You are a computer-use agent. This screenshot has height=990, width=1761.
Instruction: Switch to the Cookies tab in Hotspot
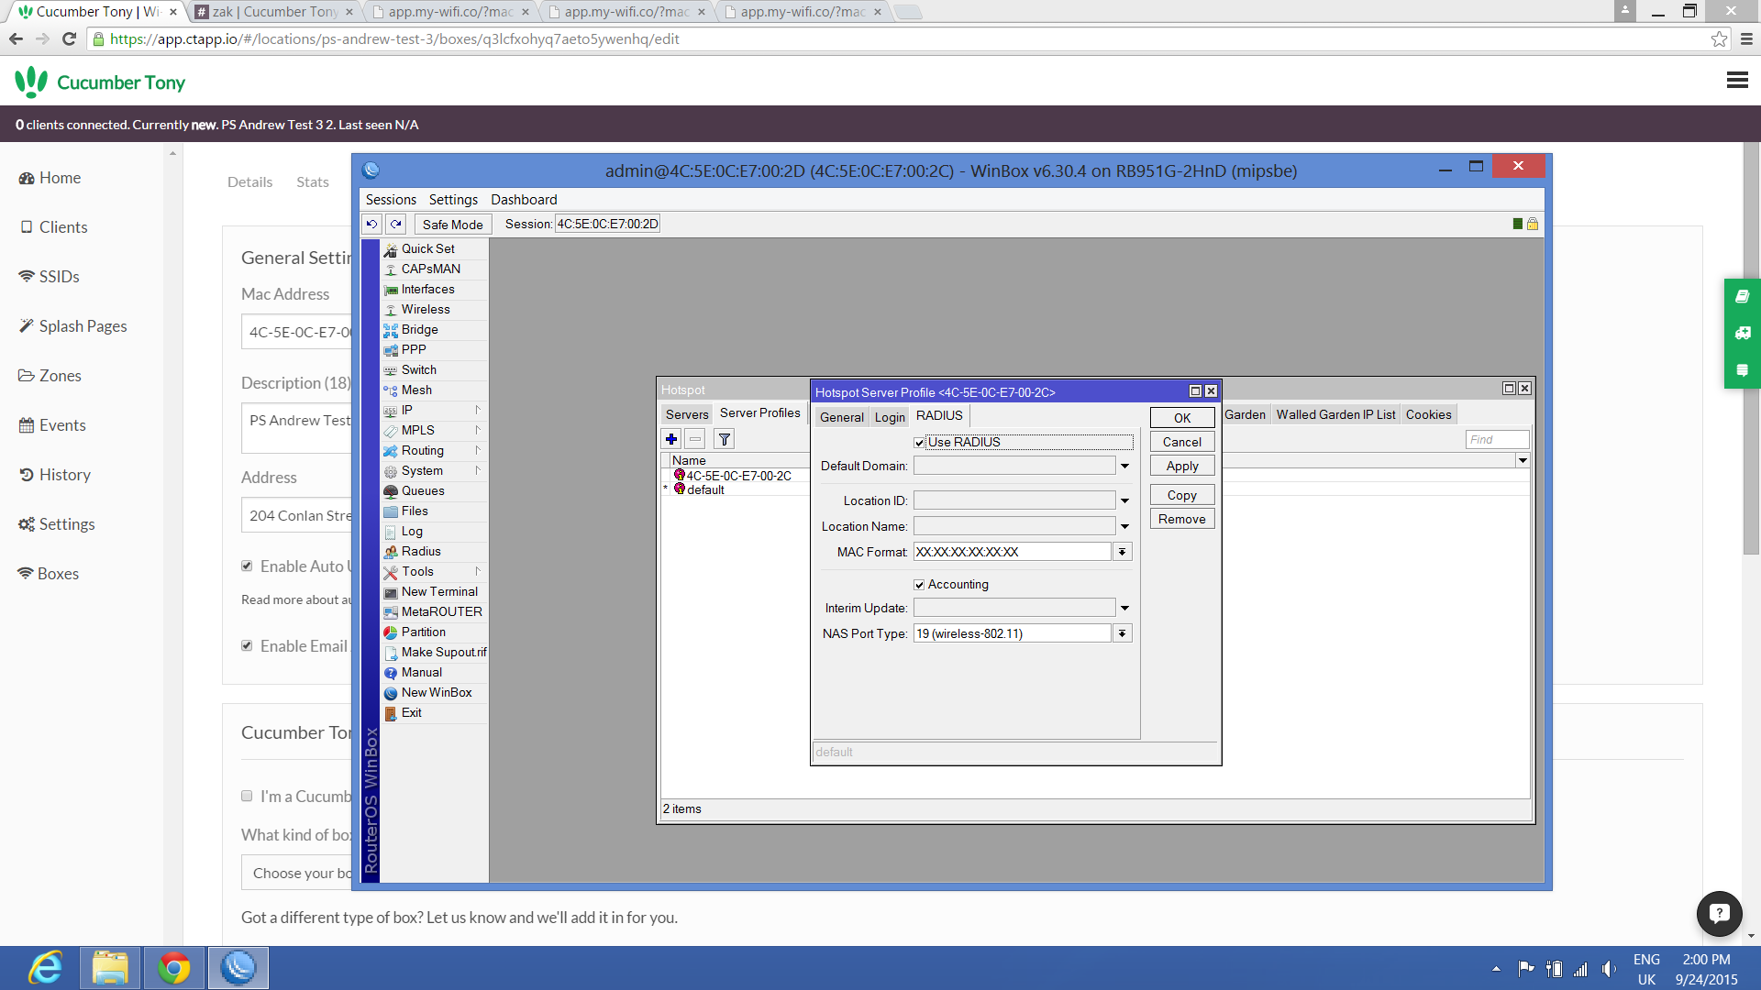1428,414
